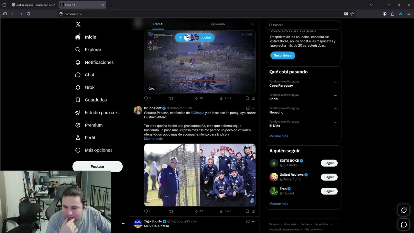Open Grok actions on Tigo Sports post

pyautogui.click(x=248, y=221)
